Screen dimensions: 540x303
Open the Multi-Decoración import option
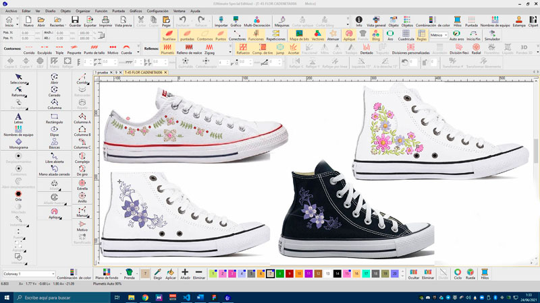click(x=257, y=22)
